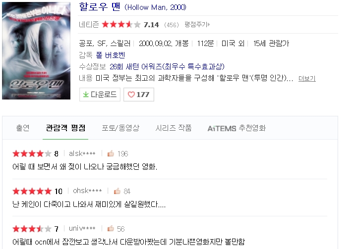Open the 시리즈 작품 tab

click(174, 128)
